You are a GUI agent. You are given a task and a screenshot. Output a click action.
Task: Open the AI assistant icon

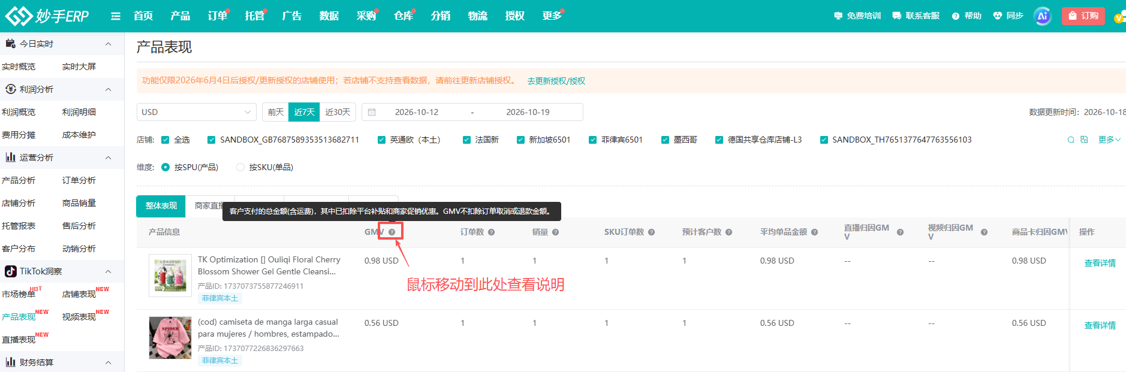(1043, 16)
